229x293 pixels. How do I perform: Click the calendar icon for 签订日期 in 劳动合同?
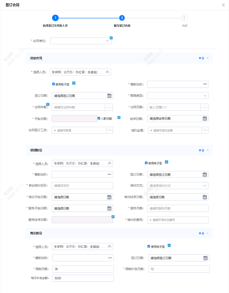click(x=109, y=95)
